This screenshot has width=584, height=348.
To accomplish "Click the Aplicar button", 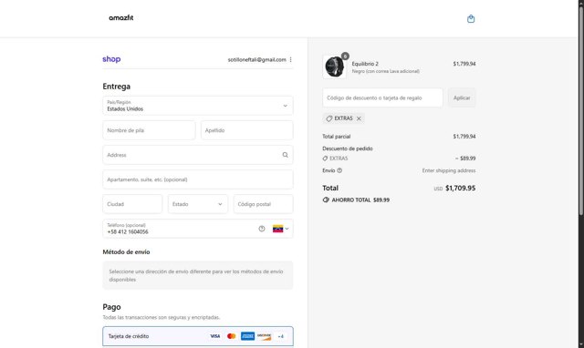I will point(462,97).
